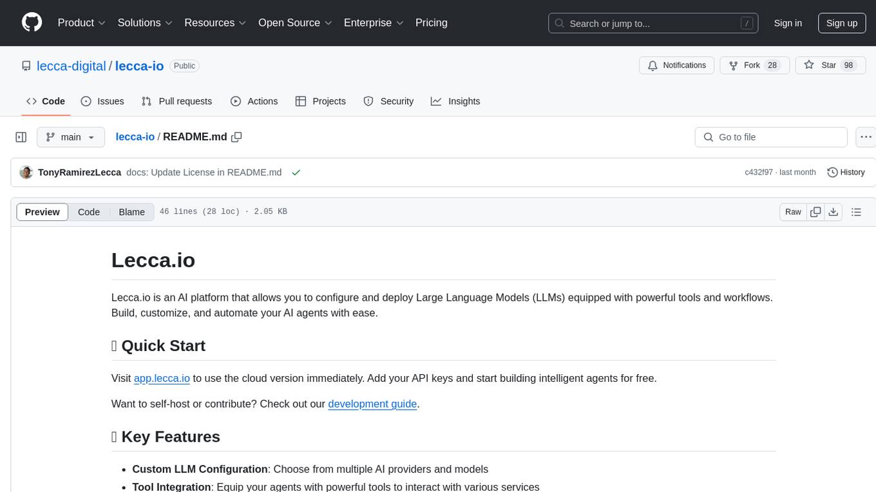Focus the Go to file input
Image resolution: width=876 pixels, height=492 pixels.
click(771, 137)
